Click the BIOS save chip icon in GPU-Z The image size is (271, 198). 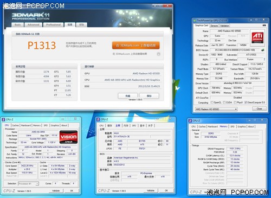262,50
